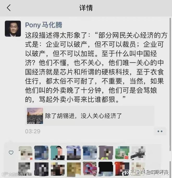Tap the green avatar with red flag

tap(122, 153)
